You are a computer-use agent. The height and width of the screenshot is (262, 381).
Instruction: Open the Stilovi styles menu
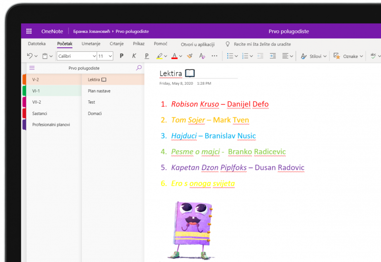point(313,56)
